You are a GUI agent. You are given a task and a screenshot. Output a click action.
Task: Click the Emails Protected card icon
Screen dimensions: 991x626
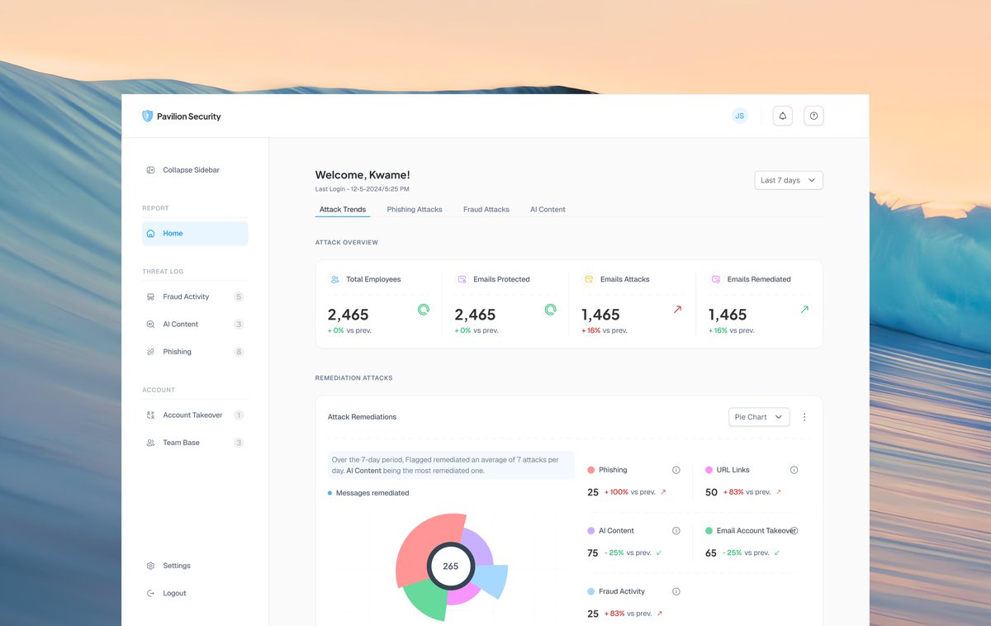tap(462, 279)
